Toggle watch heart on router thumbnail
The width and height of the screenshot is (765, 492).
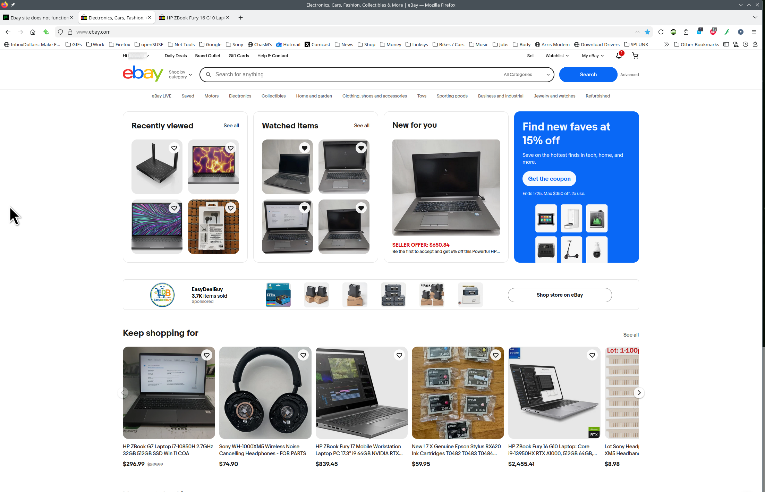(174, 148)
